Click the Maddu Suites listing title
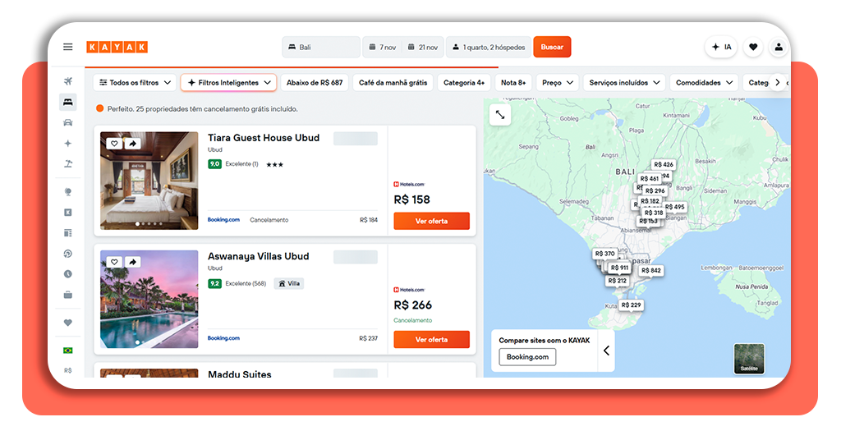This screenshot has height=440, width=841. point(240,374)
